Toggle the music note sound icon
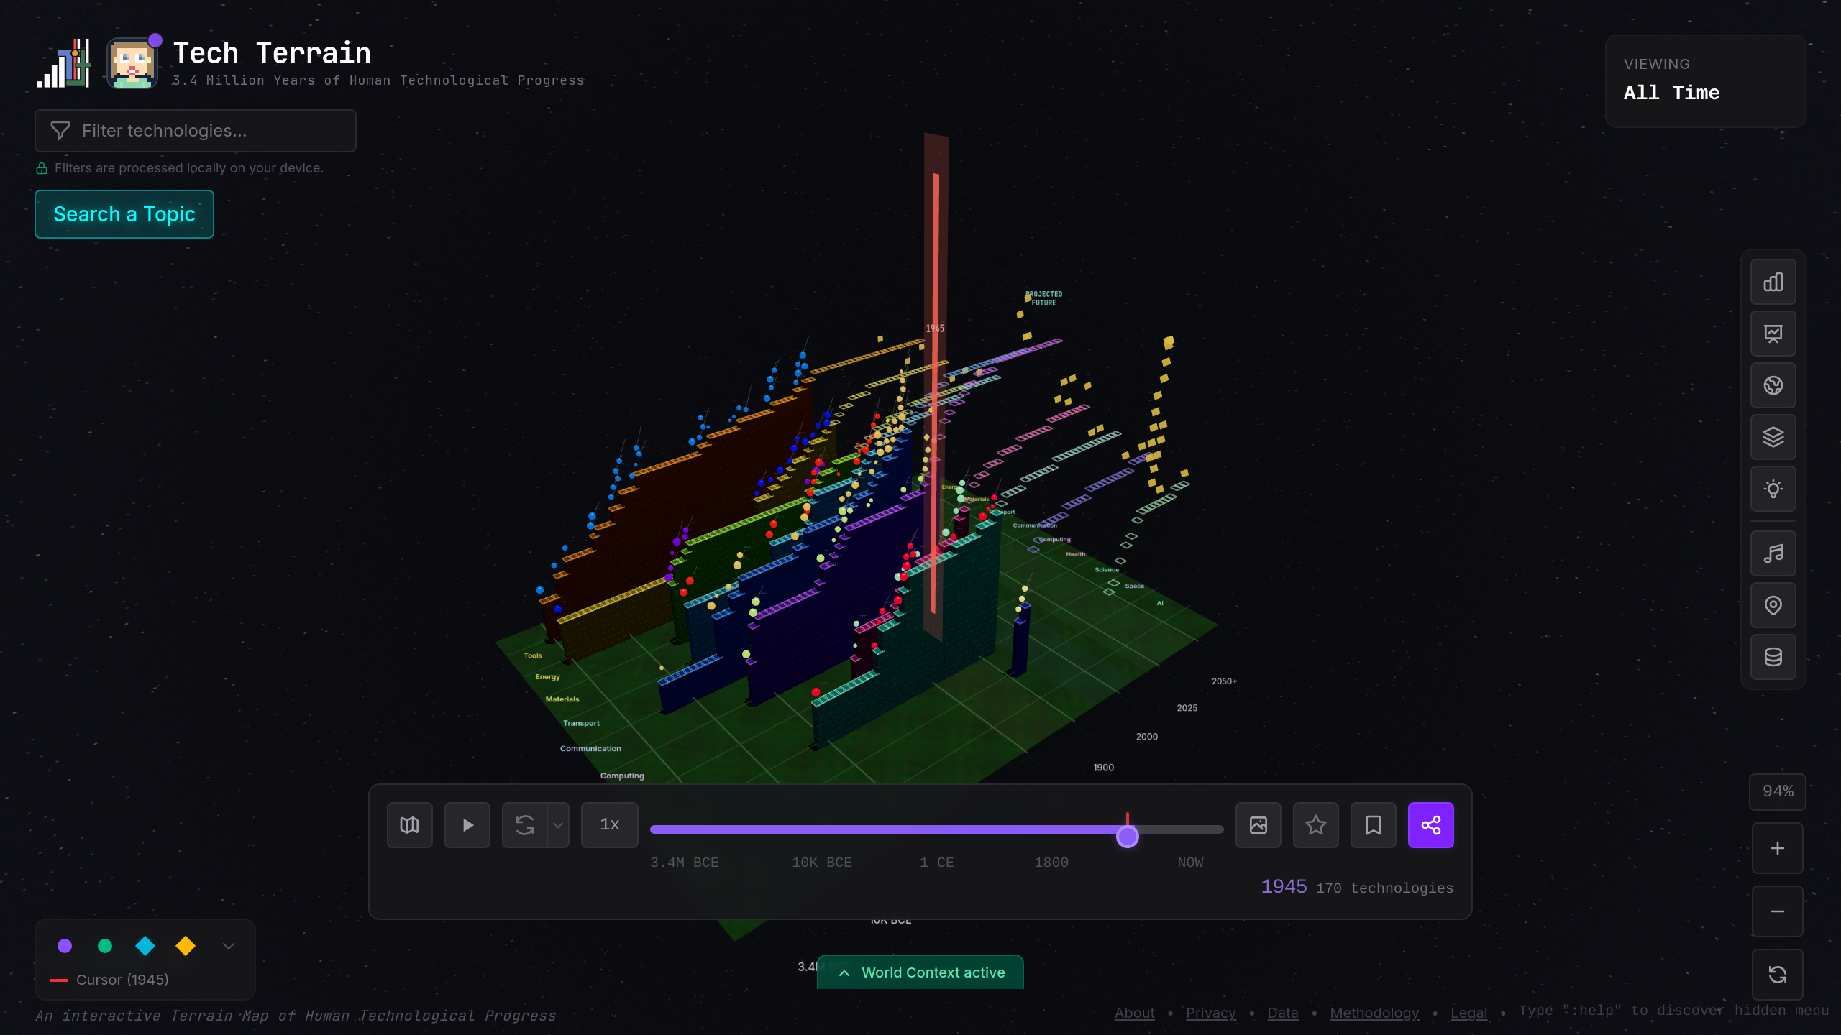Viewport: 1841px width, 1035px height. (x=1773, y=553)
